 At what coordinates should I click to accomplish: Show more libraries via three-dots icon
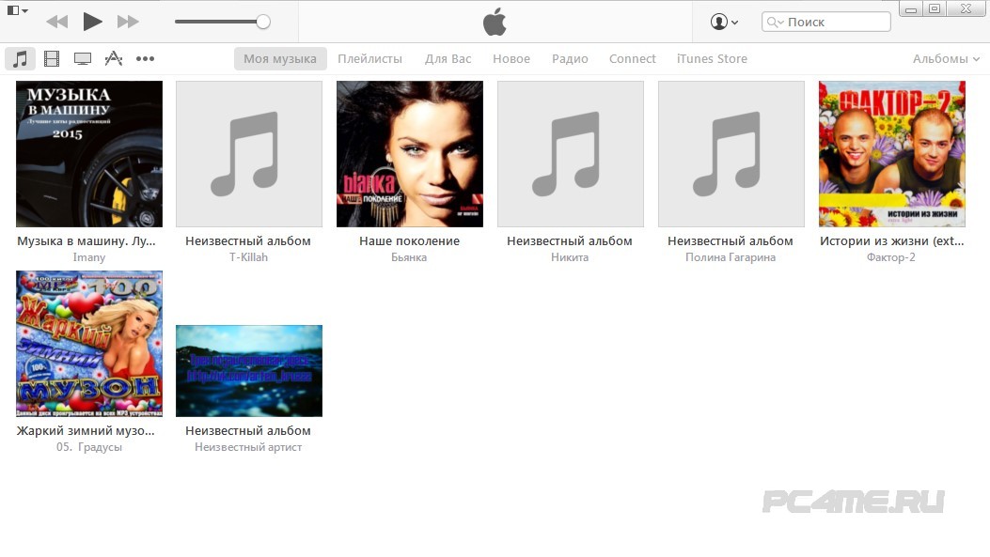145,59
